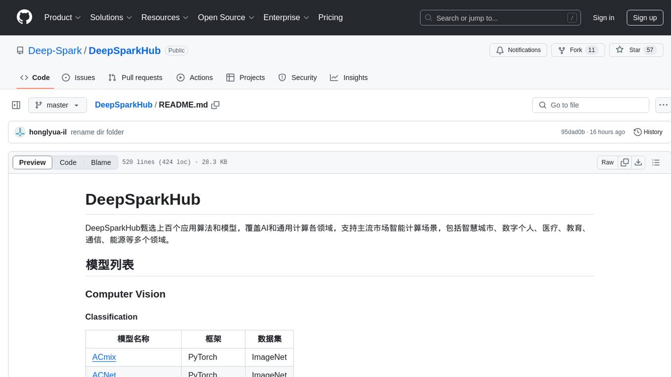This screenshot has width=671, height=377.
Task: Open the Issues tab
Action: click(x=78, y=77)
